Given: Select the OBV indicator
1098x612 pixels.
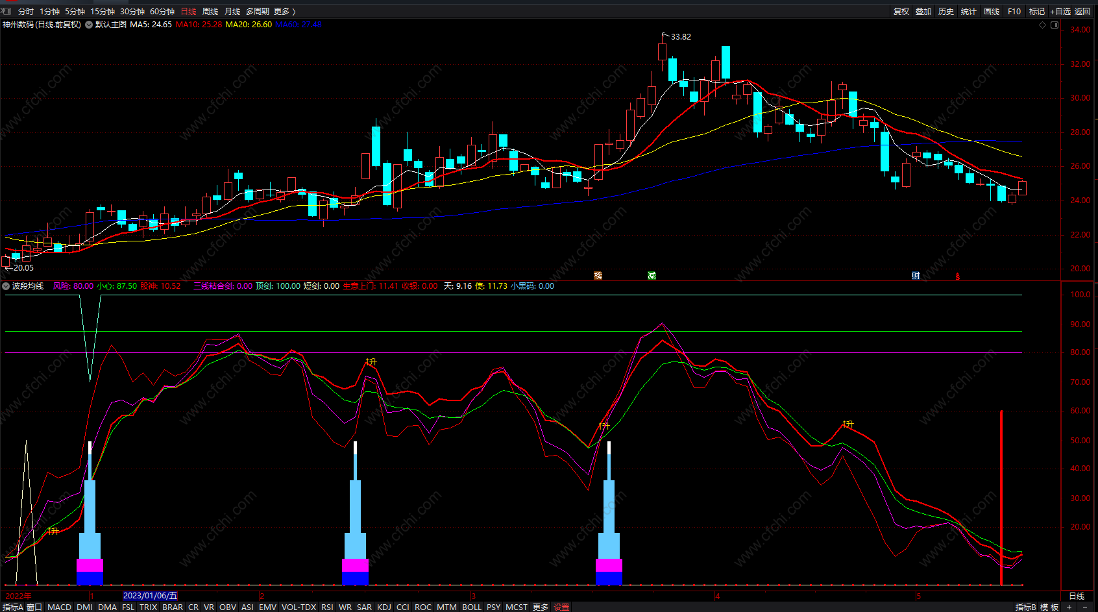Looking at the screenshot, I should coord(228,607).
